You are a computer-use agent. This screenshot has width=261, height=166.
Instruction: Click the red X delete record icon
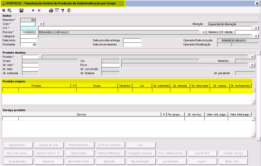click(x=39, y=11)
